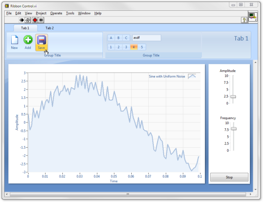Click the Save floppy disk ribbon icon
Screen dimensions: 263x202
(41, 40)
